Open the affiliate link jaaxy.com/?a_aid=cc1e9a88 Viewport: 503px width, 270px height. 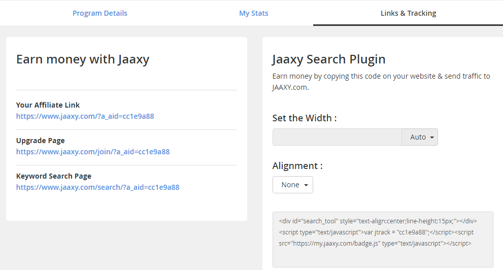pos(85,116)
